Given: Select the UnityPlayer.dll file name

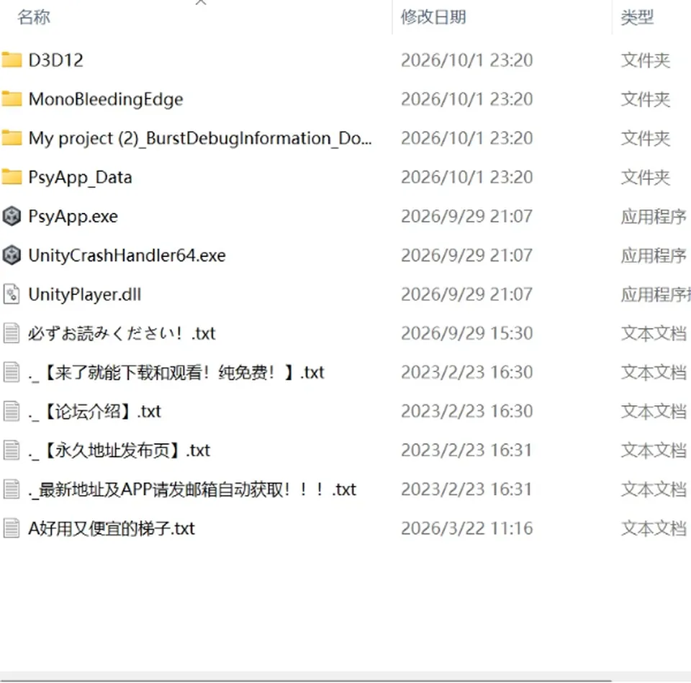Looking at the screenshot, I should [85, 294].
